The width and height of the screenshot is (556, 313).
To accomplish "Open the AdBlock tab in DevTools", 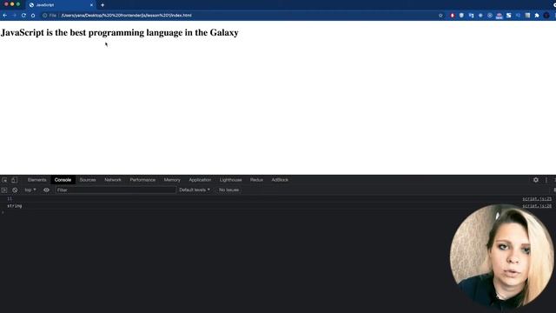I will [280, 180].
